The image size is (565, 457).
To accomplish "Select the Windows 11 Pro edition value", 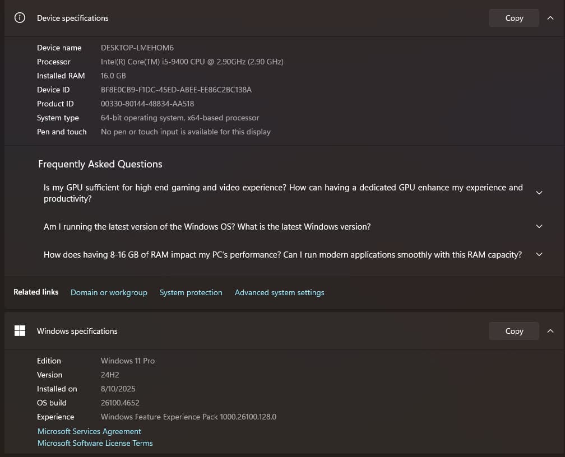I will 128,361.
